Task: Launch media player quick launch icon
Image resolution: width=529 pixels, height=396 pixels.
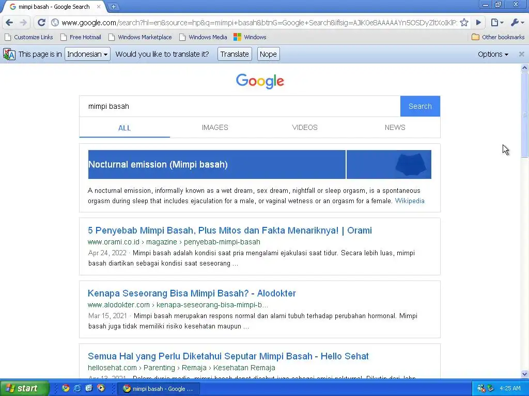Action: pyautogui.click(x=101, y=388)
